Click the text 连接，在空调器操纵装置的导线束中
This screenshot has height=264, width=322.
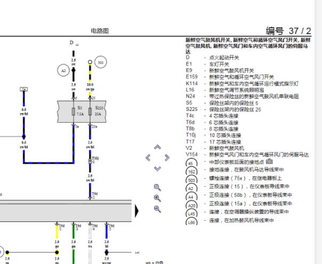(x=249, y=212)
